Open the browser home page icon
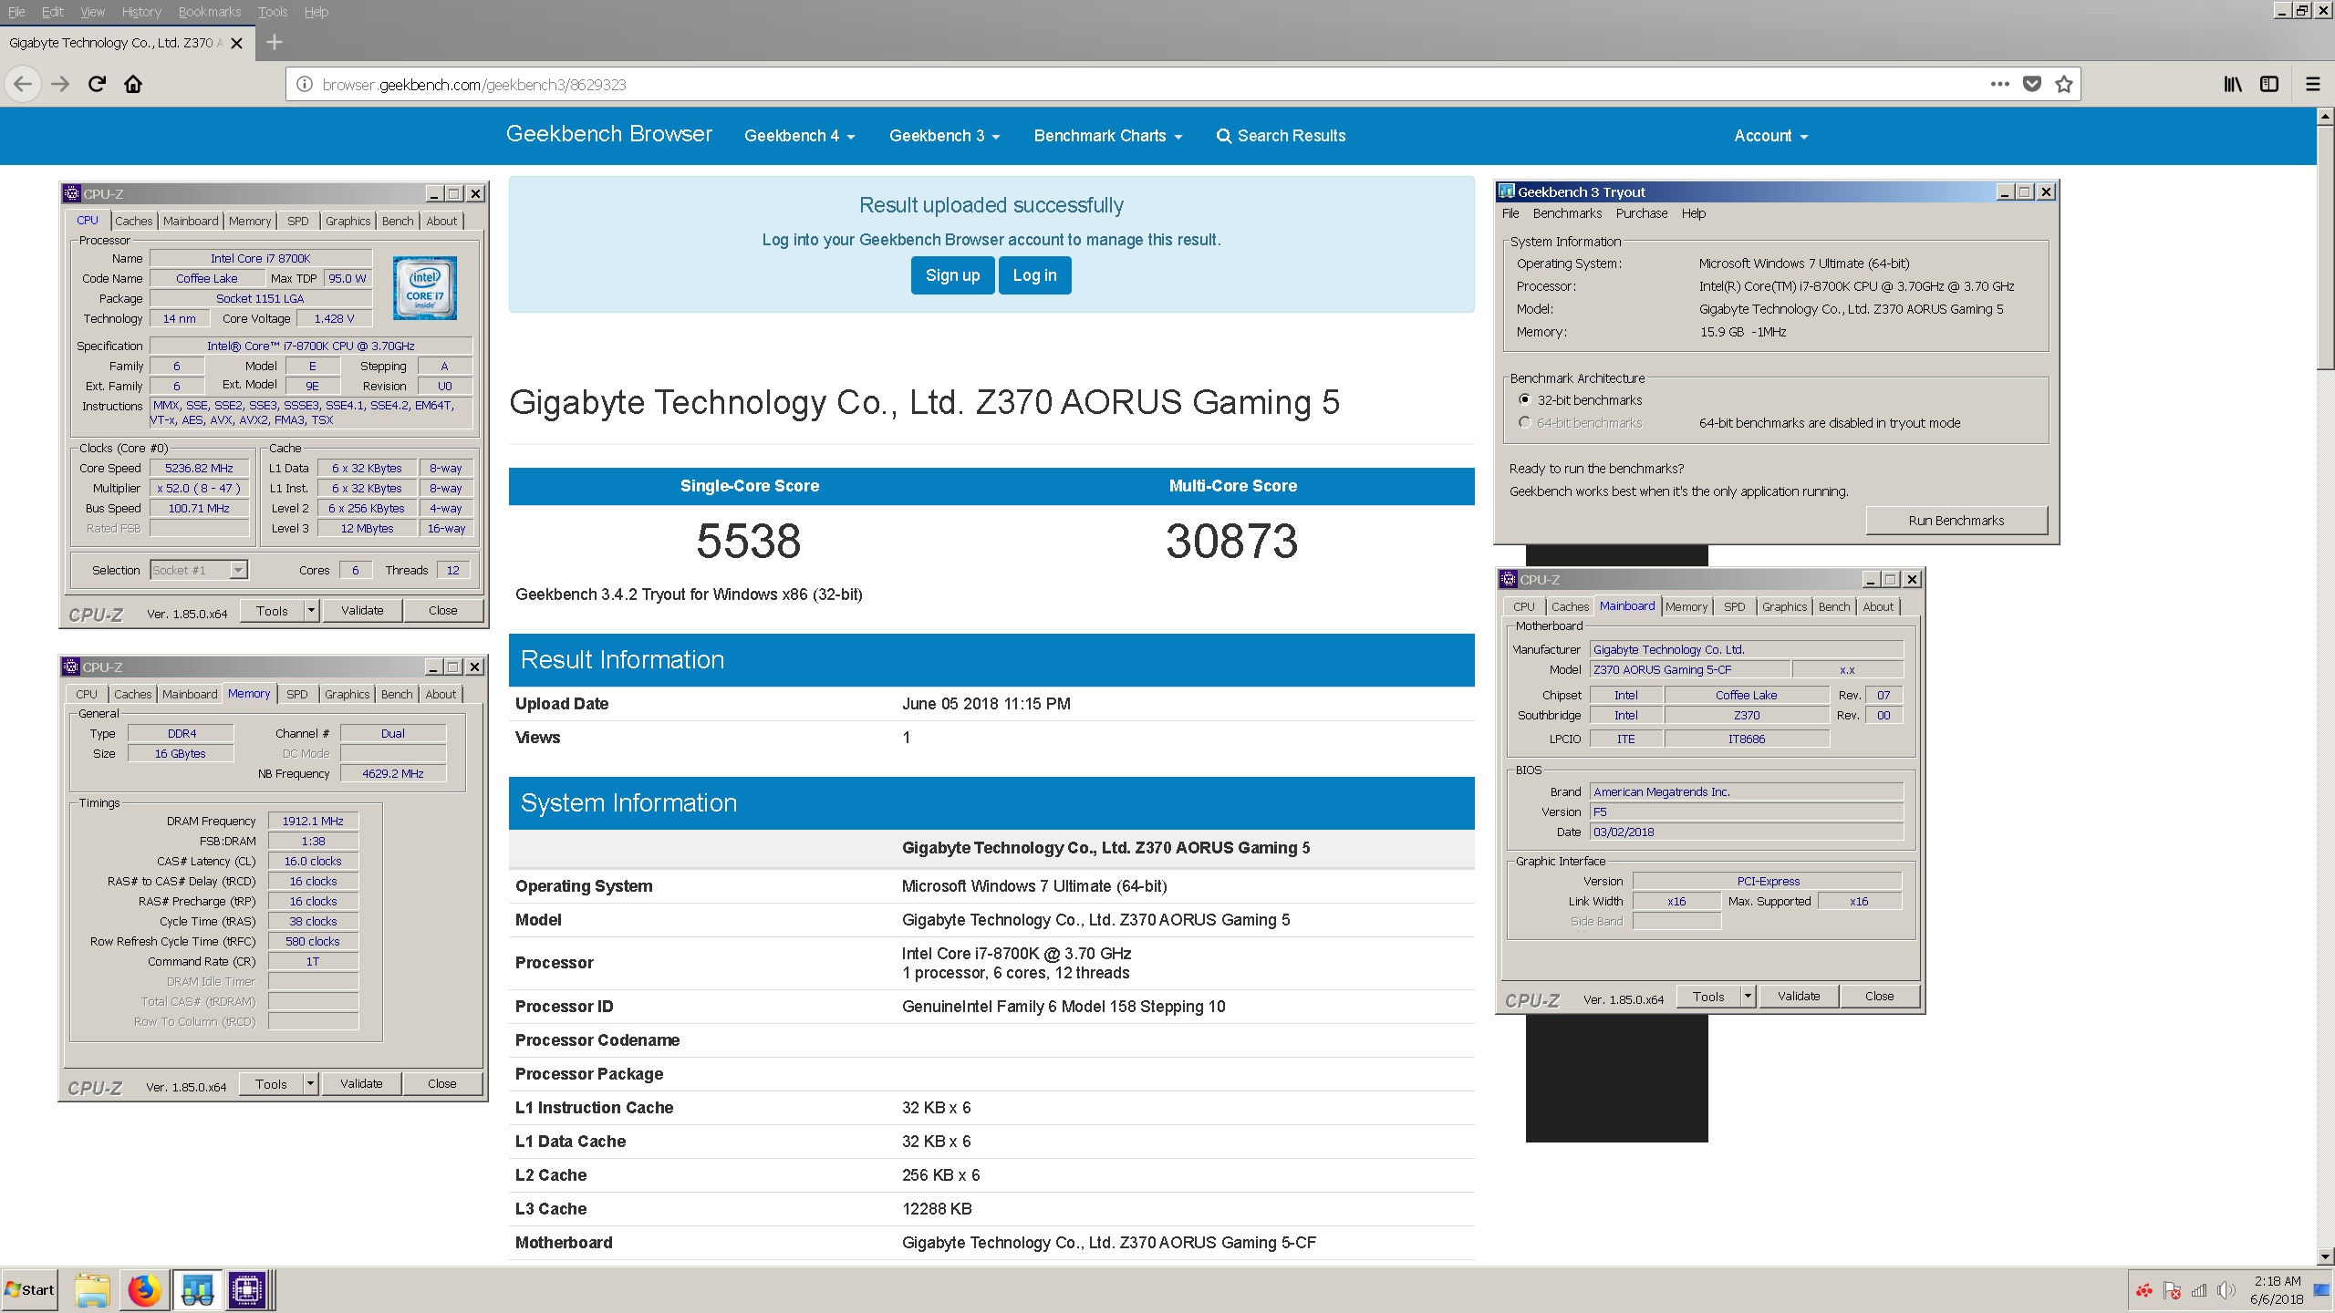 tap(133, 85)
